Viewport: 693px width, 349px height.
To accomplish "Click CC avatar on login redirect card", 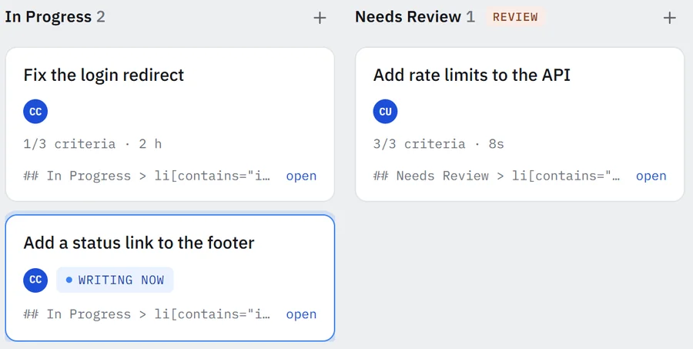I will [35, 112].
